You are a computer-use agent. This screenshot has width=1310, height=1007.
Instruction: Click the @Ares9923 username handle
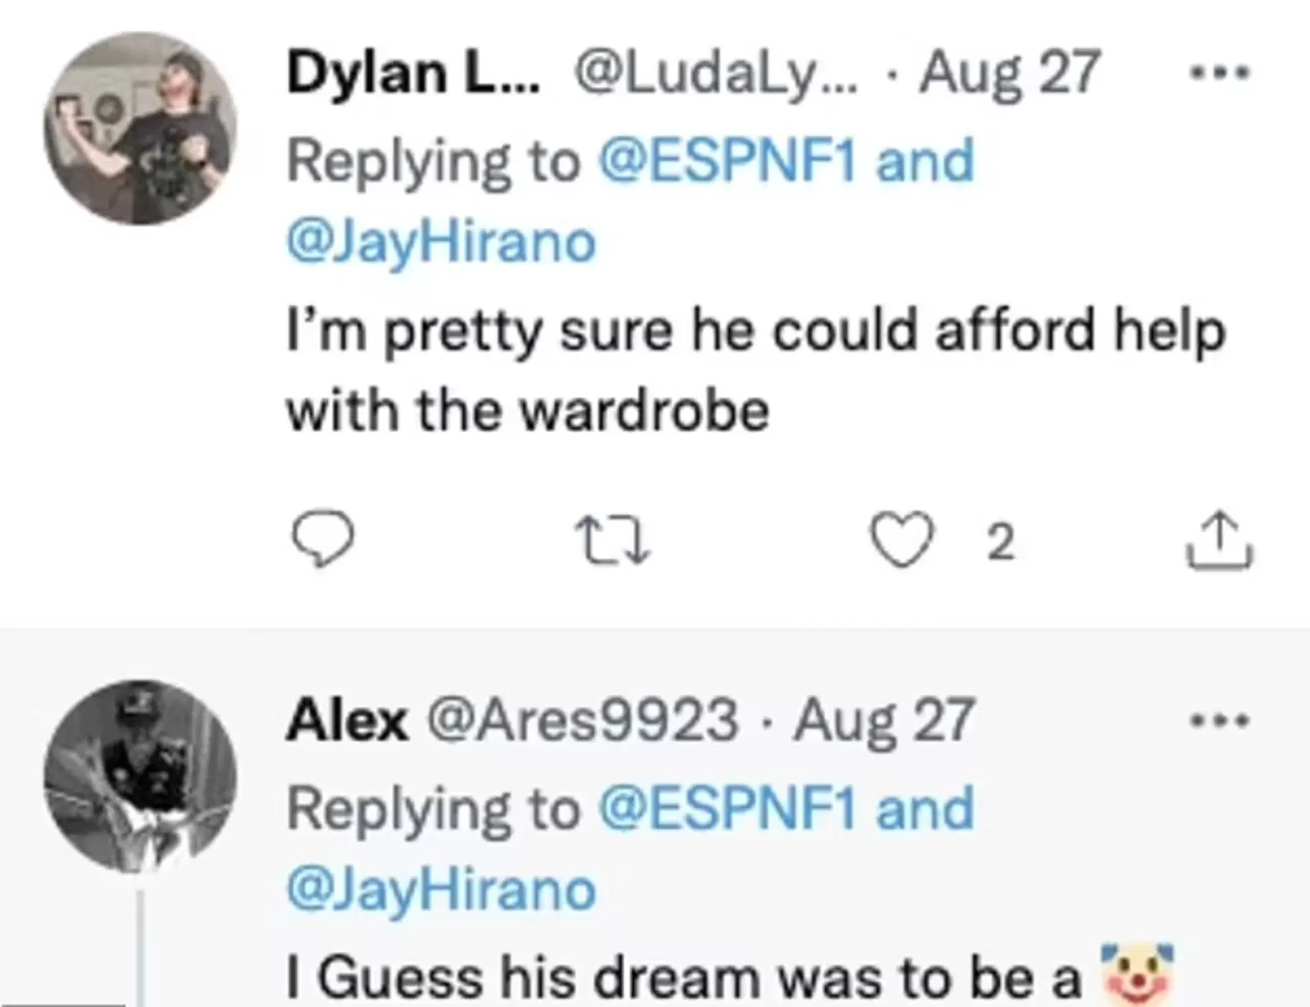click(583, 721)
